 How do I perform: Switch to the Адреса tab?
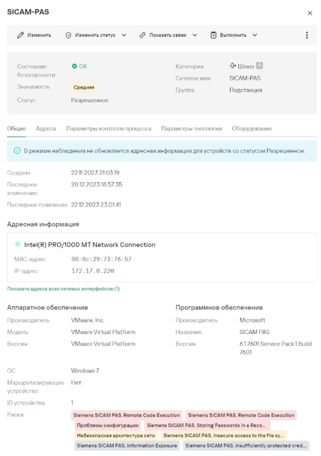click(46, 128)
